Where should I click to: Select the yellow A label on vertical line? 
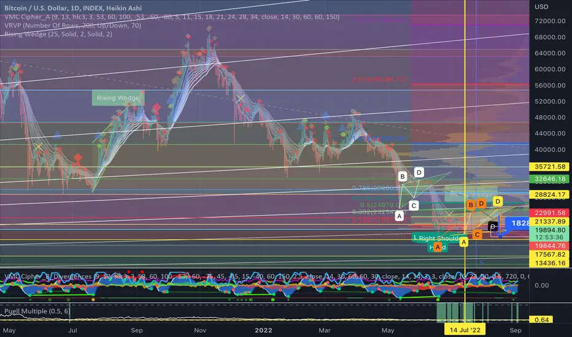click(x=463, y=242)
